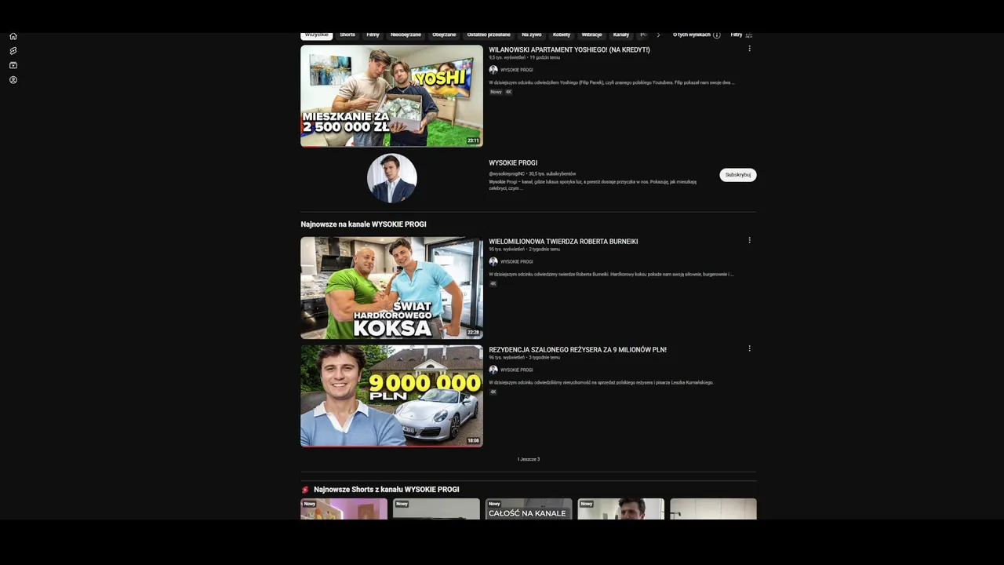The height and width of the screenshot is (565, 1004).
Task: Click channel name WYSOKIE PROGI under REZYDENCJA video
Action: pyautogui.click(x=516, y=370)
